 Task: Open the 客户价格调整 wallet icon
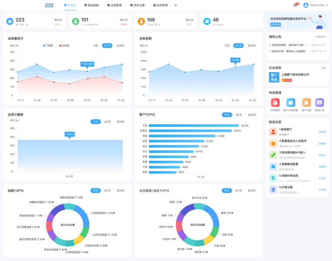coord(291,103)
